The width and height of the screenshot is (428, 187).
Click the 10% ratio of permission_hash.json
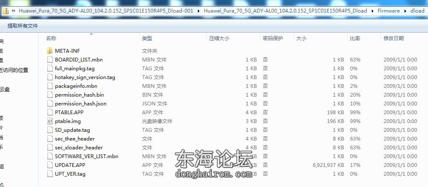[x=355, y=104]
